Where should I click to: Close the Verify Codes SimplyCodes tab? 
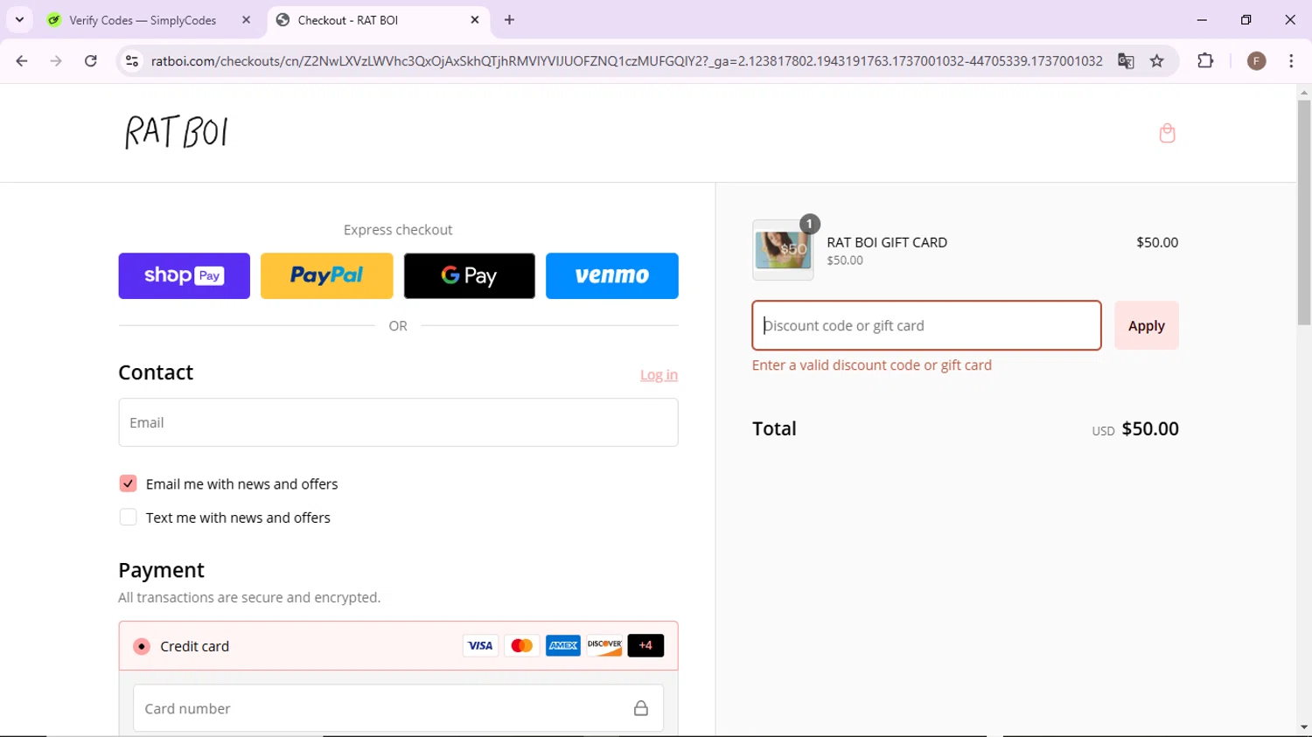click(246, 20)
